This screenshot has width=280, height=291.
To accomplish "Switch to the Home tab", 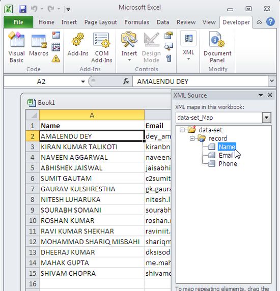I will pos(46,22).
